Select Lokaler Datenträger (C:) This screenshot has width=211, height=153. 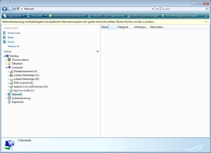pos(26,75)
